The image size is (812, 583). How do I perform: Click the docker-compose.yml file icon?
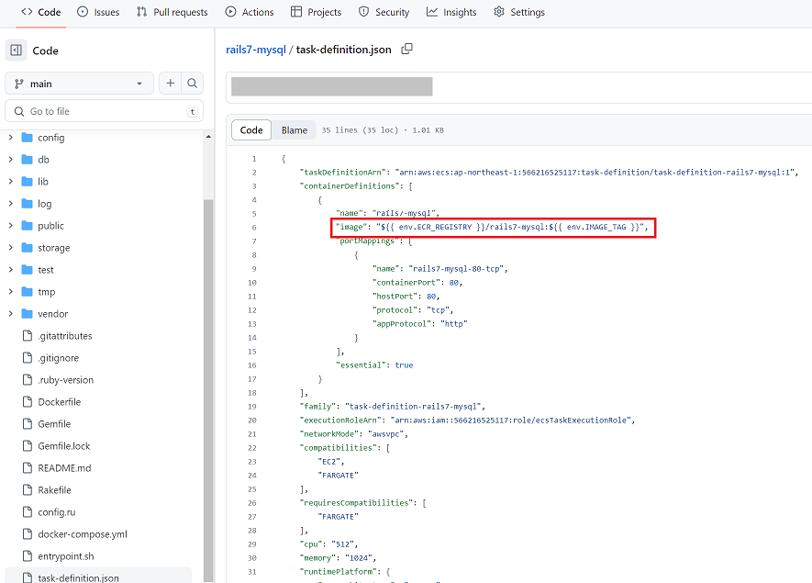pos(28,534)
